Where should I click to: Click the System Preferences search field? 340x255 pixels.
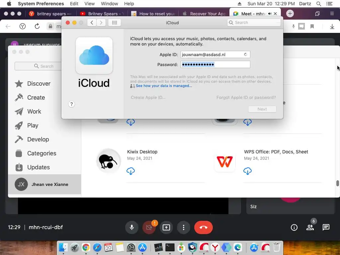tap(254, 23)
